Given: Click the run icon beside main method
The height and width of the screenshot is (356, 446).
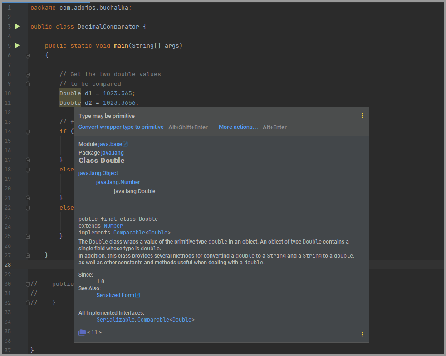Looking at the screenshot, I should click(17, 45).
